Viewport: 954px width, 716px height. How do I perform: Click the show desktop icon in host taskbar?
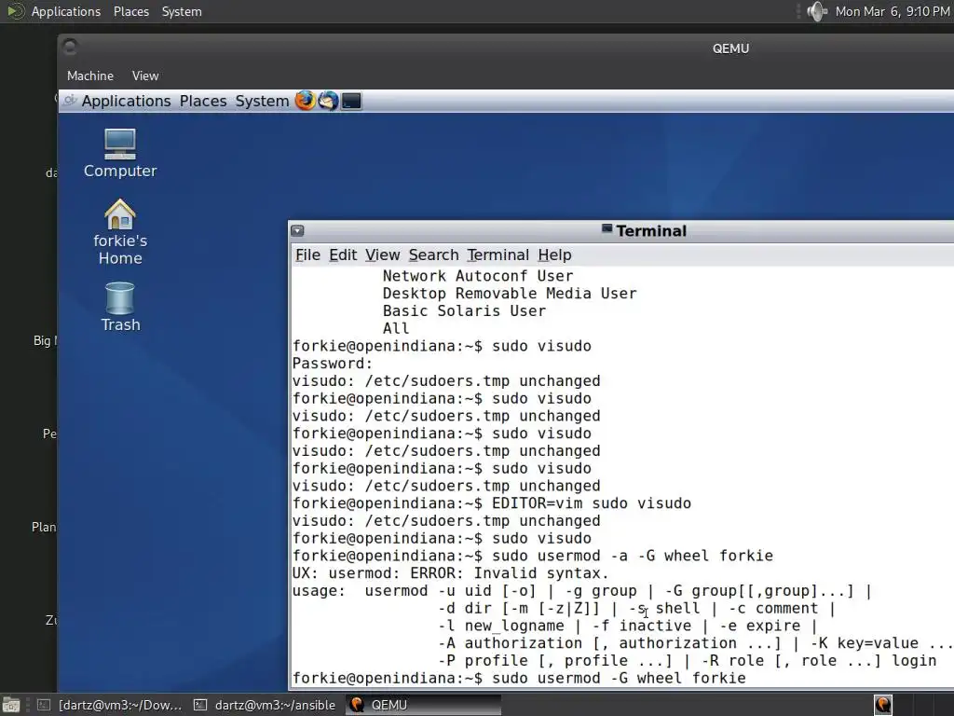11,705
